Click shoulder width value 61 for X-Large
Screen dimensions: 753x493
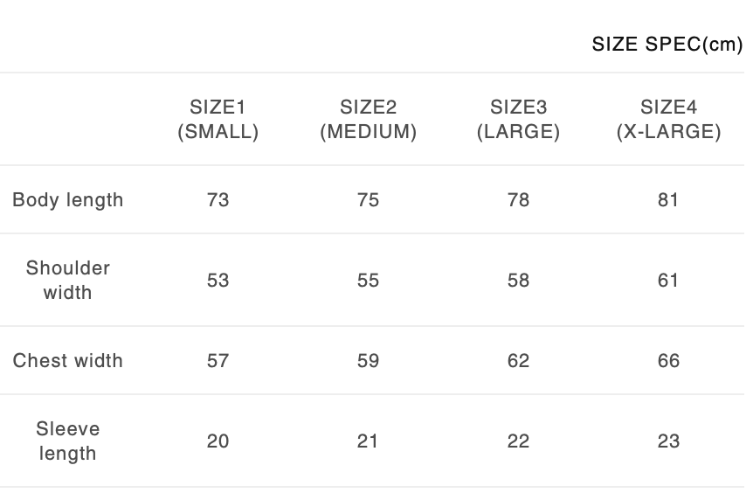click(668, 281)
